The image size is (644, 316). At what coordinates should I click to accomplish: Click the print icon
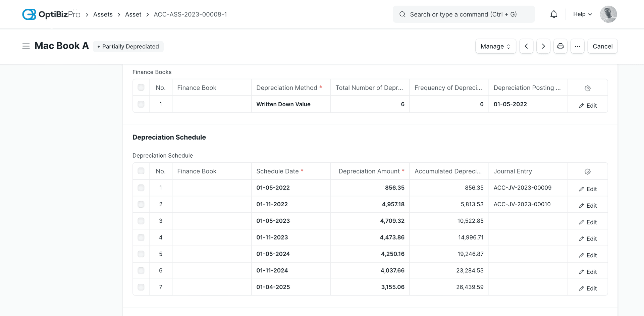tap(560, 46)
